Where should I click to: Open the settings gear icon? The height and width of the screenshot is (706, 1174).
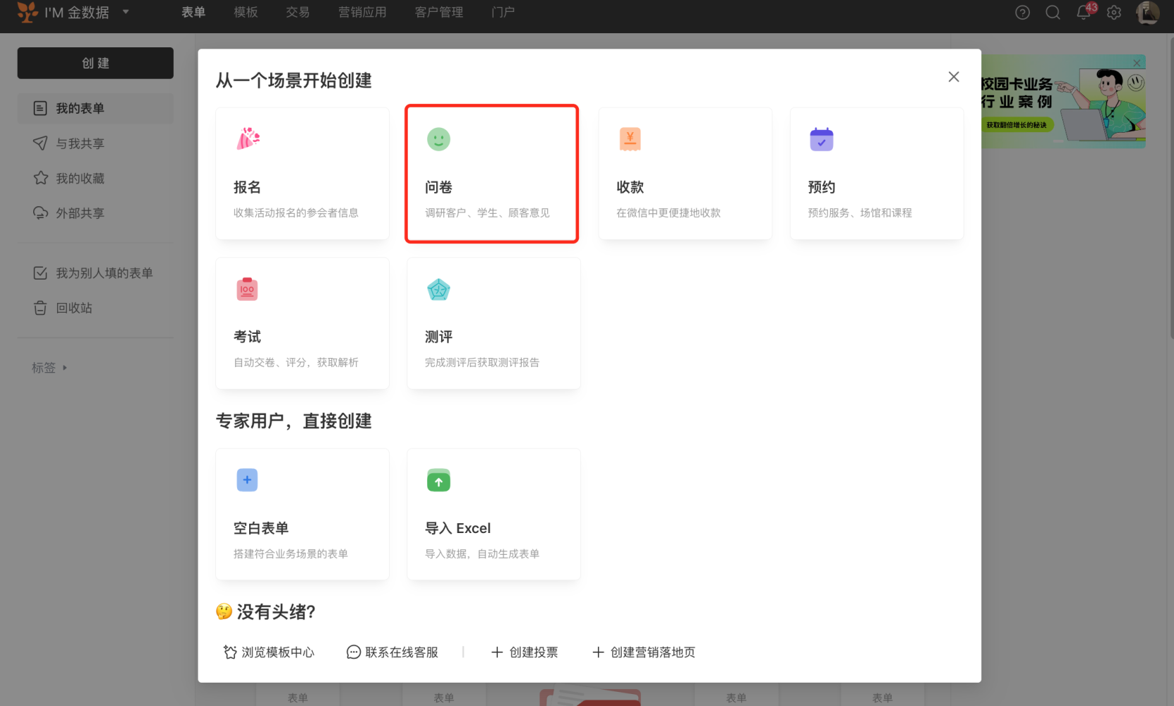coord(1114,13)
